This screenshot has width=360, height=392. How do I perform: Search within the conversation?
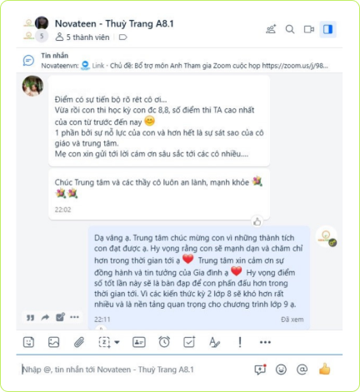coord(290,29)
